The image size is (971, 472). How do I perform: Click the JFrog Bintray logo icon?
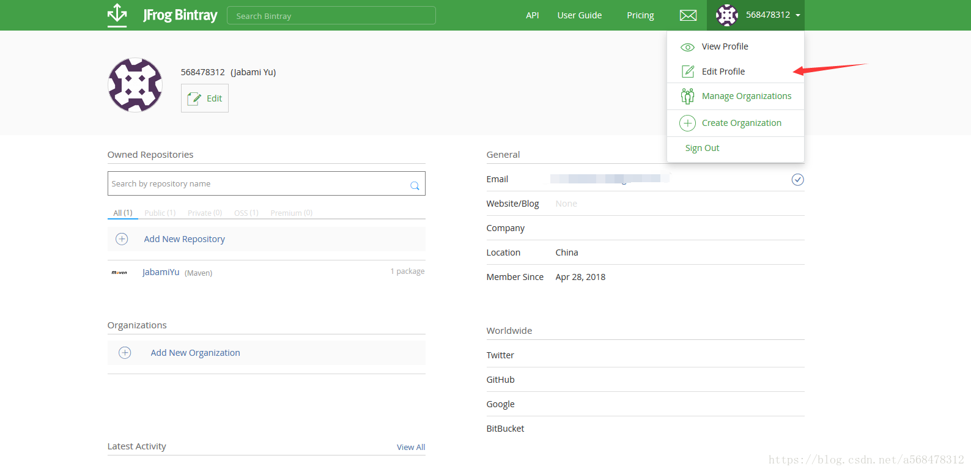[117, 15]
